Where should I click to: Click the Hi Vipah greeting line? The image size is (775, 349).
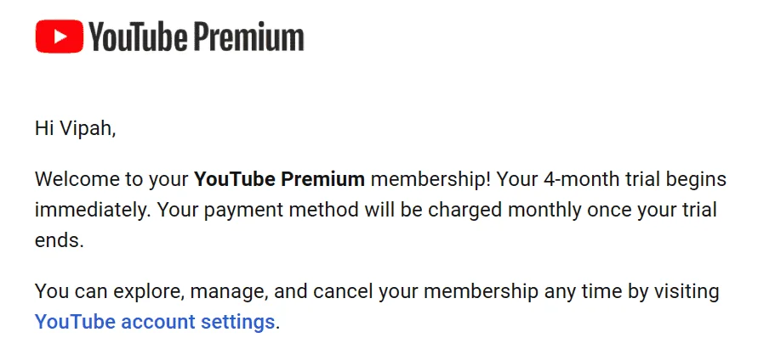pyautogui.click(x=75, y=129)
